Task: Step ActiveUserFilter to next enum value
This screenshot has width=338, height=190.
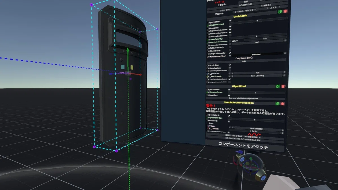Action: tap(285, 53)
